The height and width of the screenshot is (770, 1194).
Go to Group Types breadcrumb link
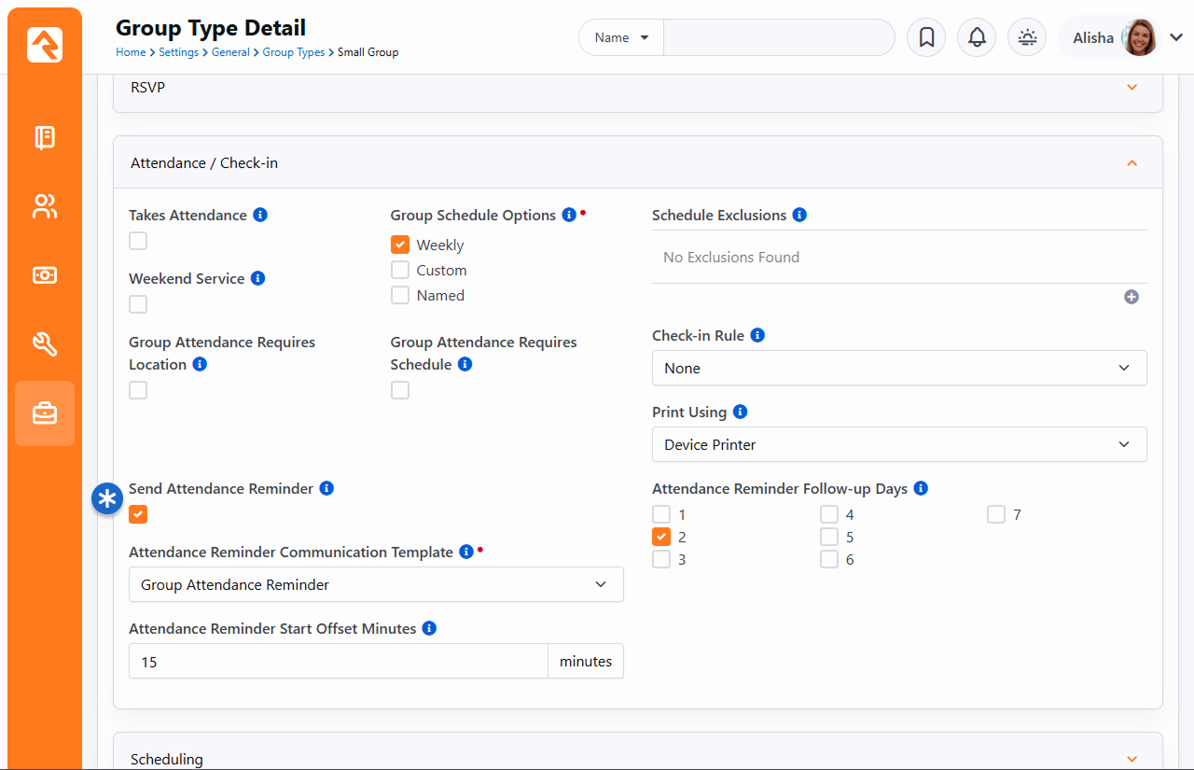pos(293,52)
